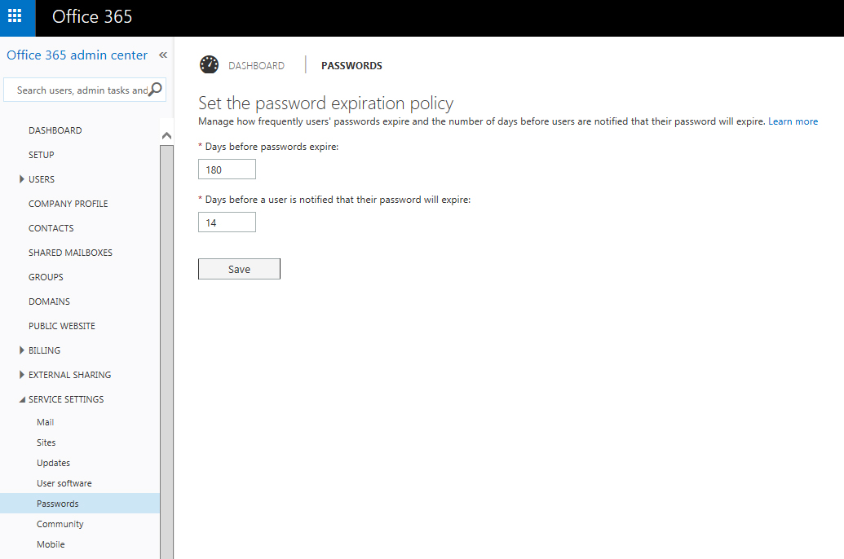Click the Save button
Screen dimensions: 844x559
click(x=239, y=268)
